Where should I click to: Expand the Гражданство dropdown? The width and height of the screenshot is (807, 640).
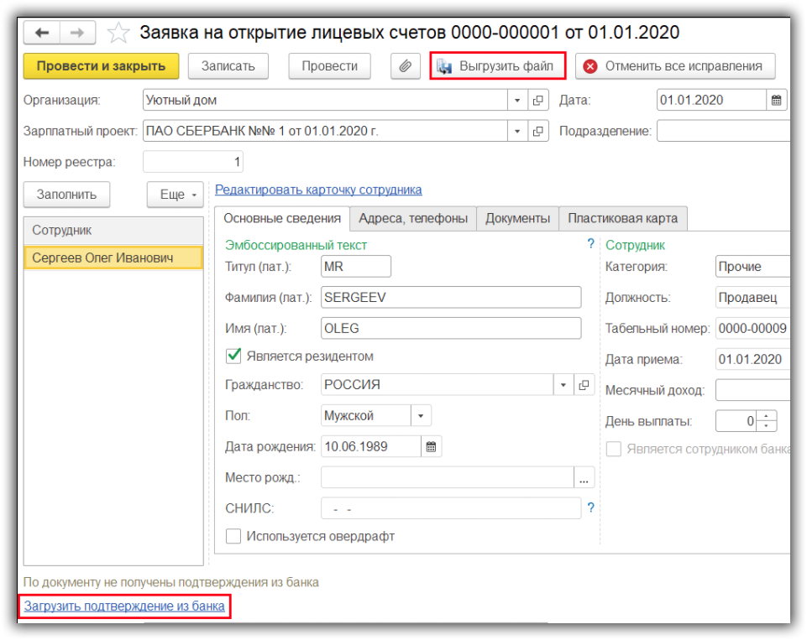563,385
